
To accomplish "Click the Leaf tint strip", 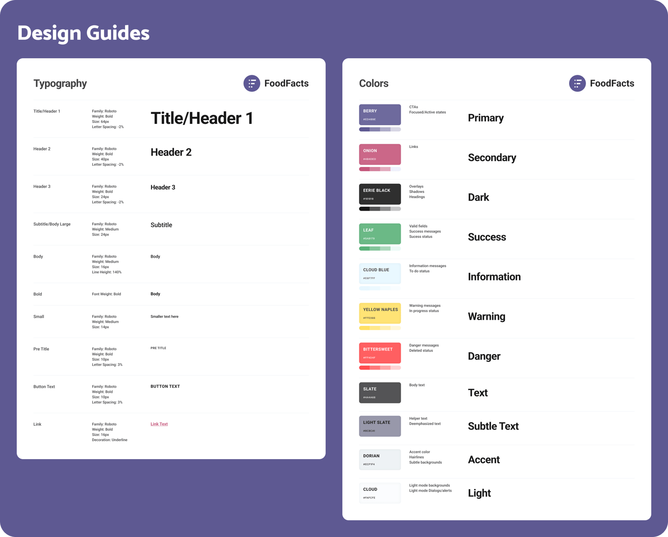I will pyautogui.click(x=380, y=248).
